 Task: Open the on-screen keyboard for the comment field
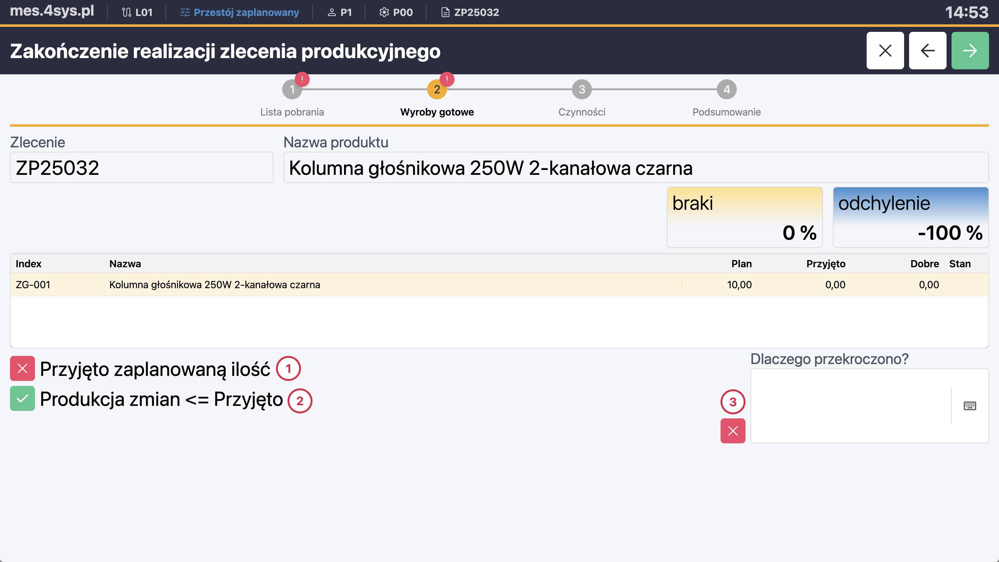pyautogui.click(x=970, y=406)
